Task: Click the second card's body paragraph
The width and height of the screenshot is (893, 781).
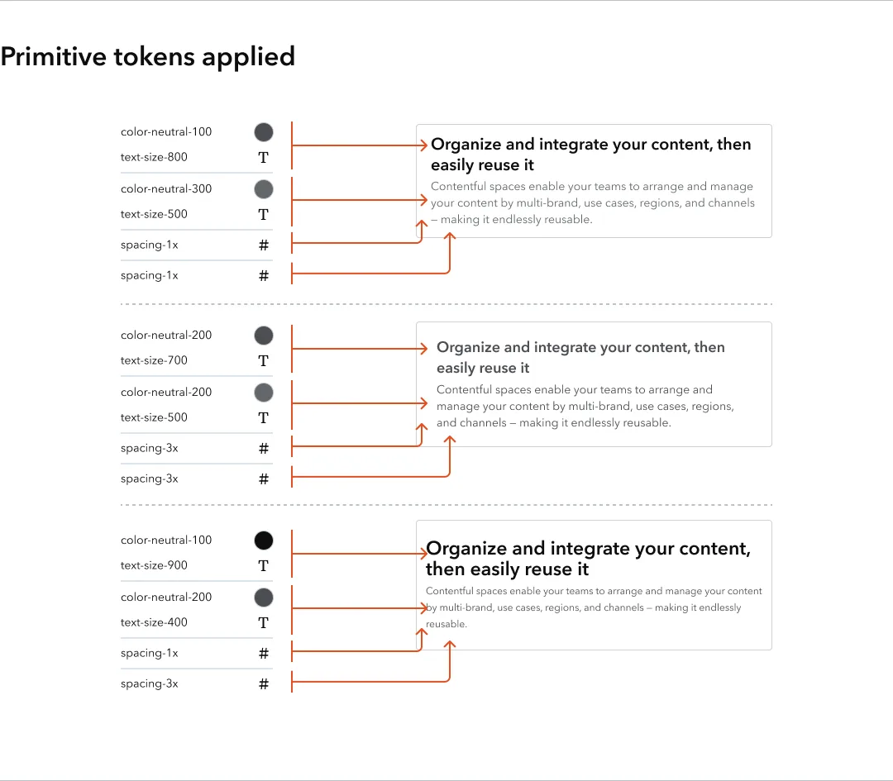Action: coord(585,407)
